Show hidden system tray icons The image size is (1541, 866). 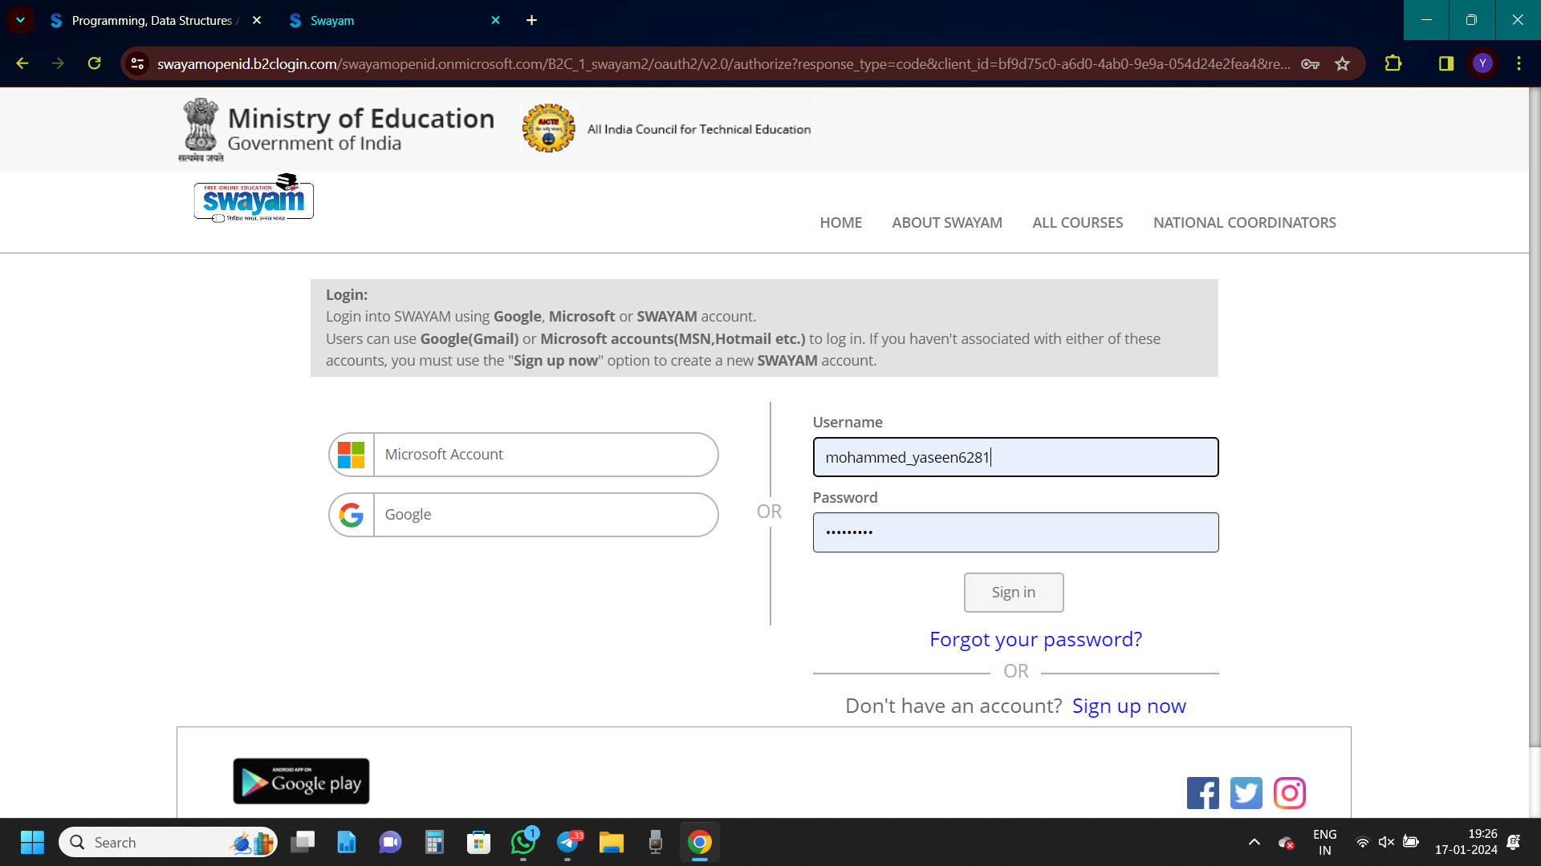tap(1254, 842)
